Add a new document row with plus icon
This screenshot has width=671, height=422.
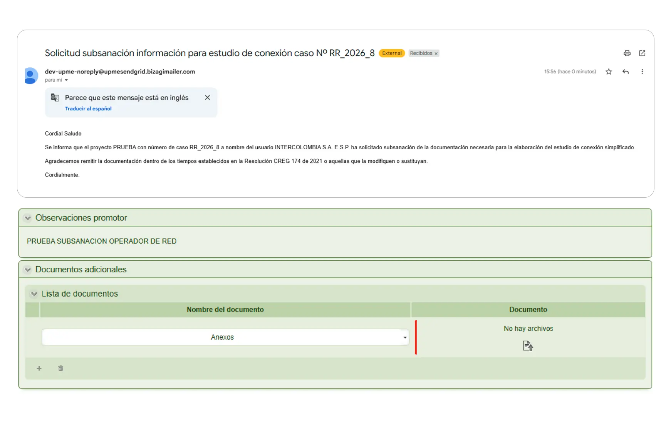(39, 369)
